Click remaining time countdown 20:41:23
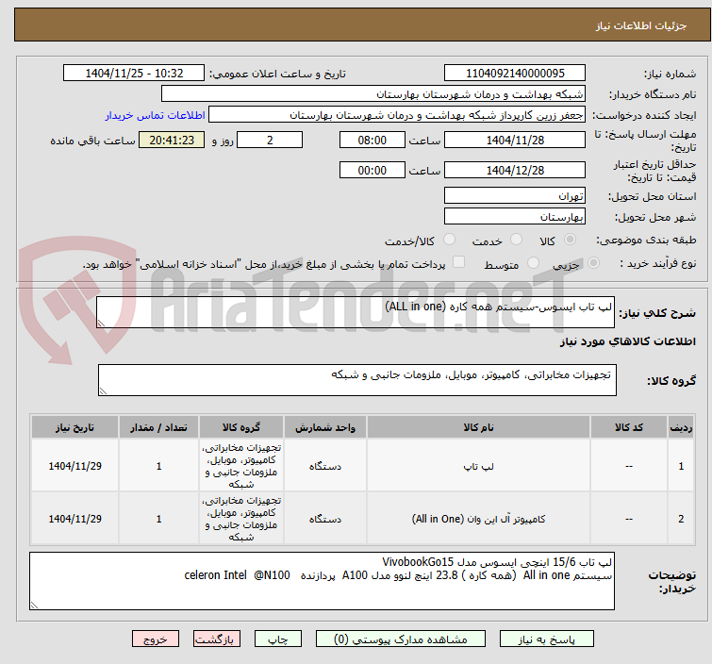Viewport: 712px width, 664px height. 172,140
